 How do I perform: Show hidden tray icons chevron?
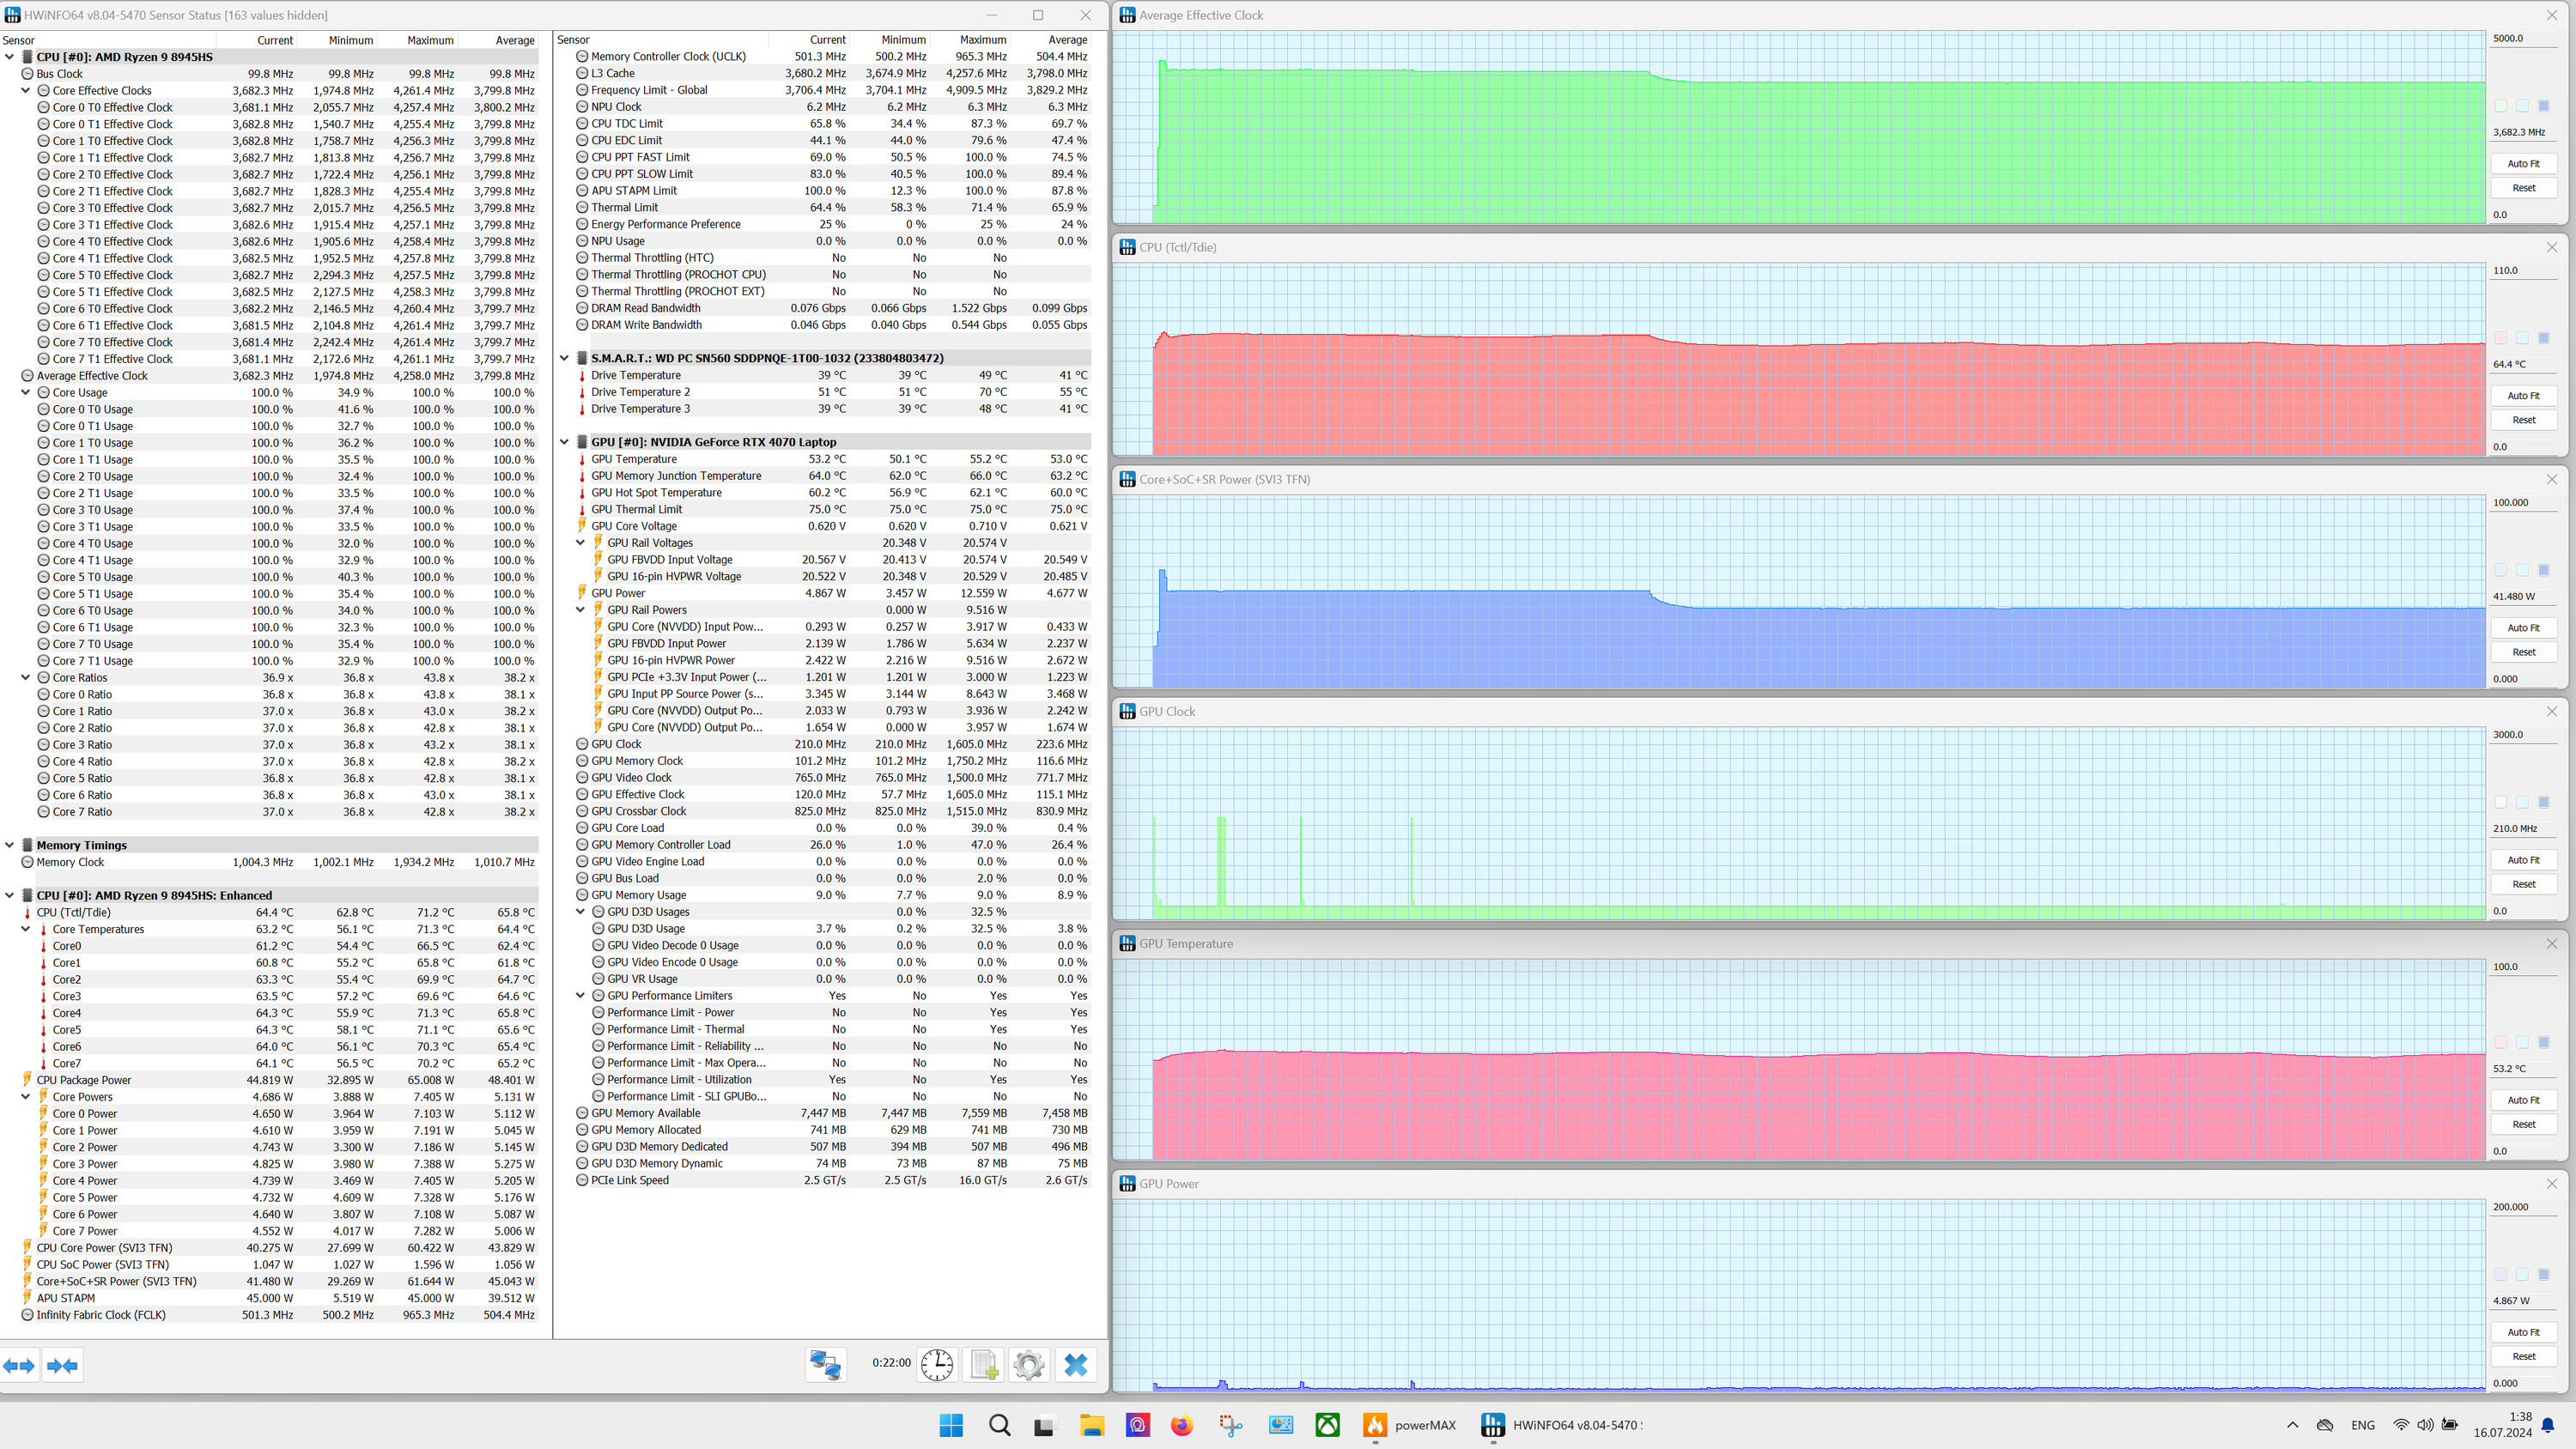[2293, 1425]
